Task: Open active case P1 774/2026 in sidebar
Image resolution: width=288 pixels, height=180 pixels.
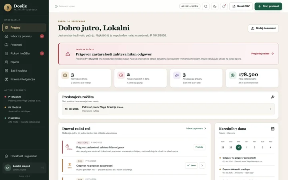Action: click(x=24, y=109)
